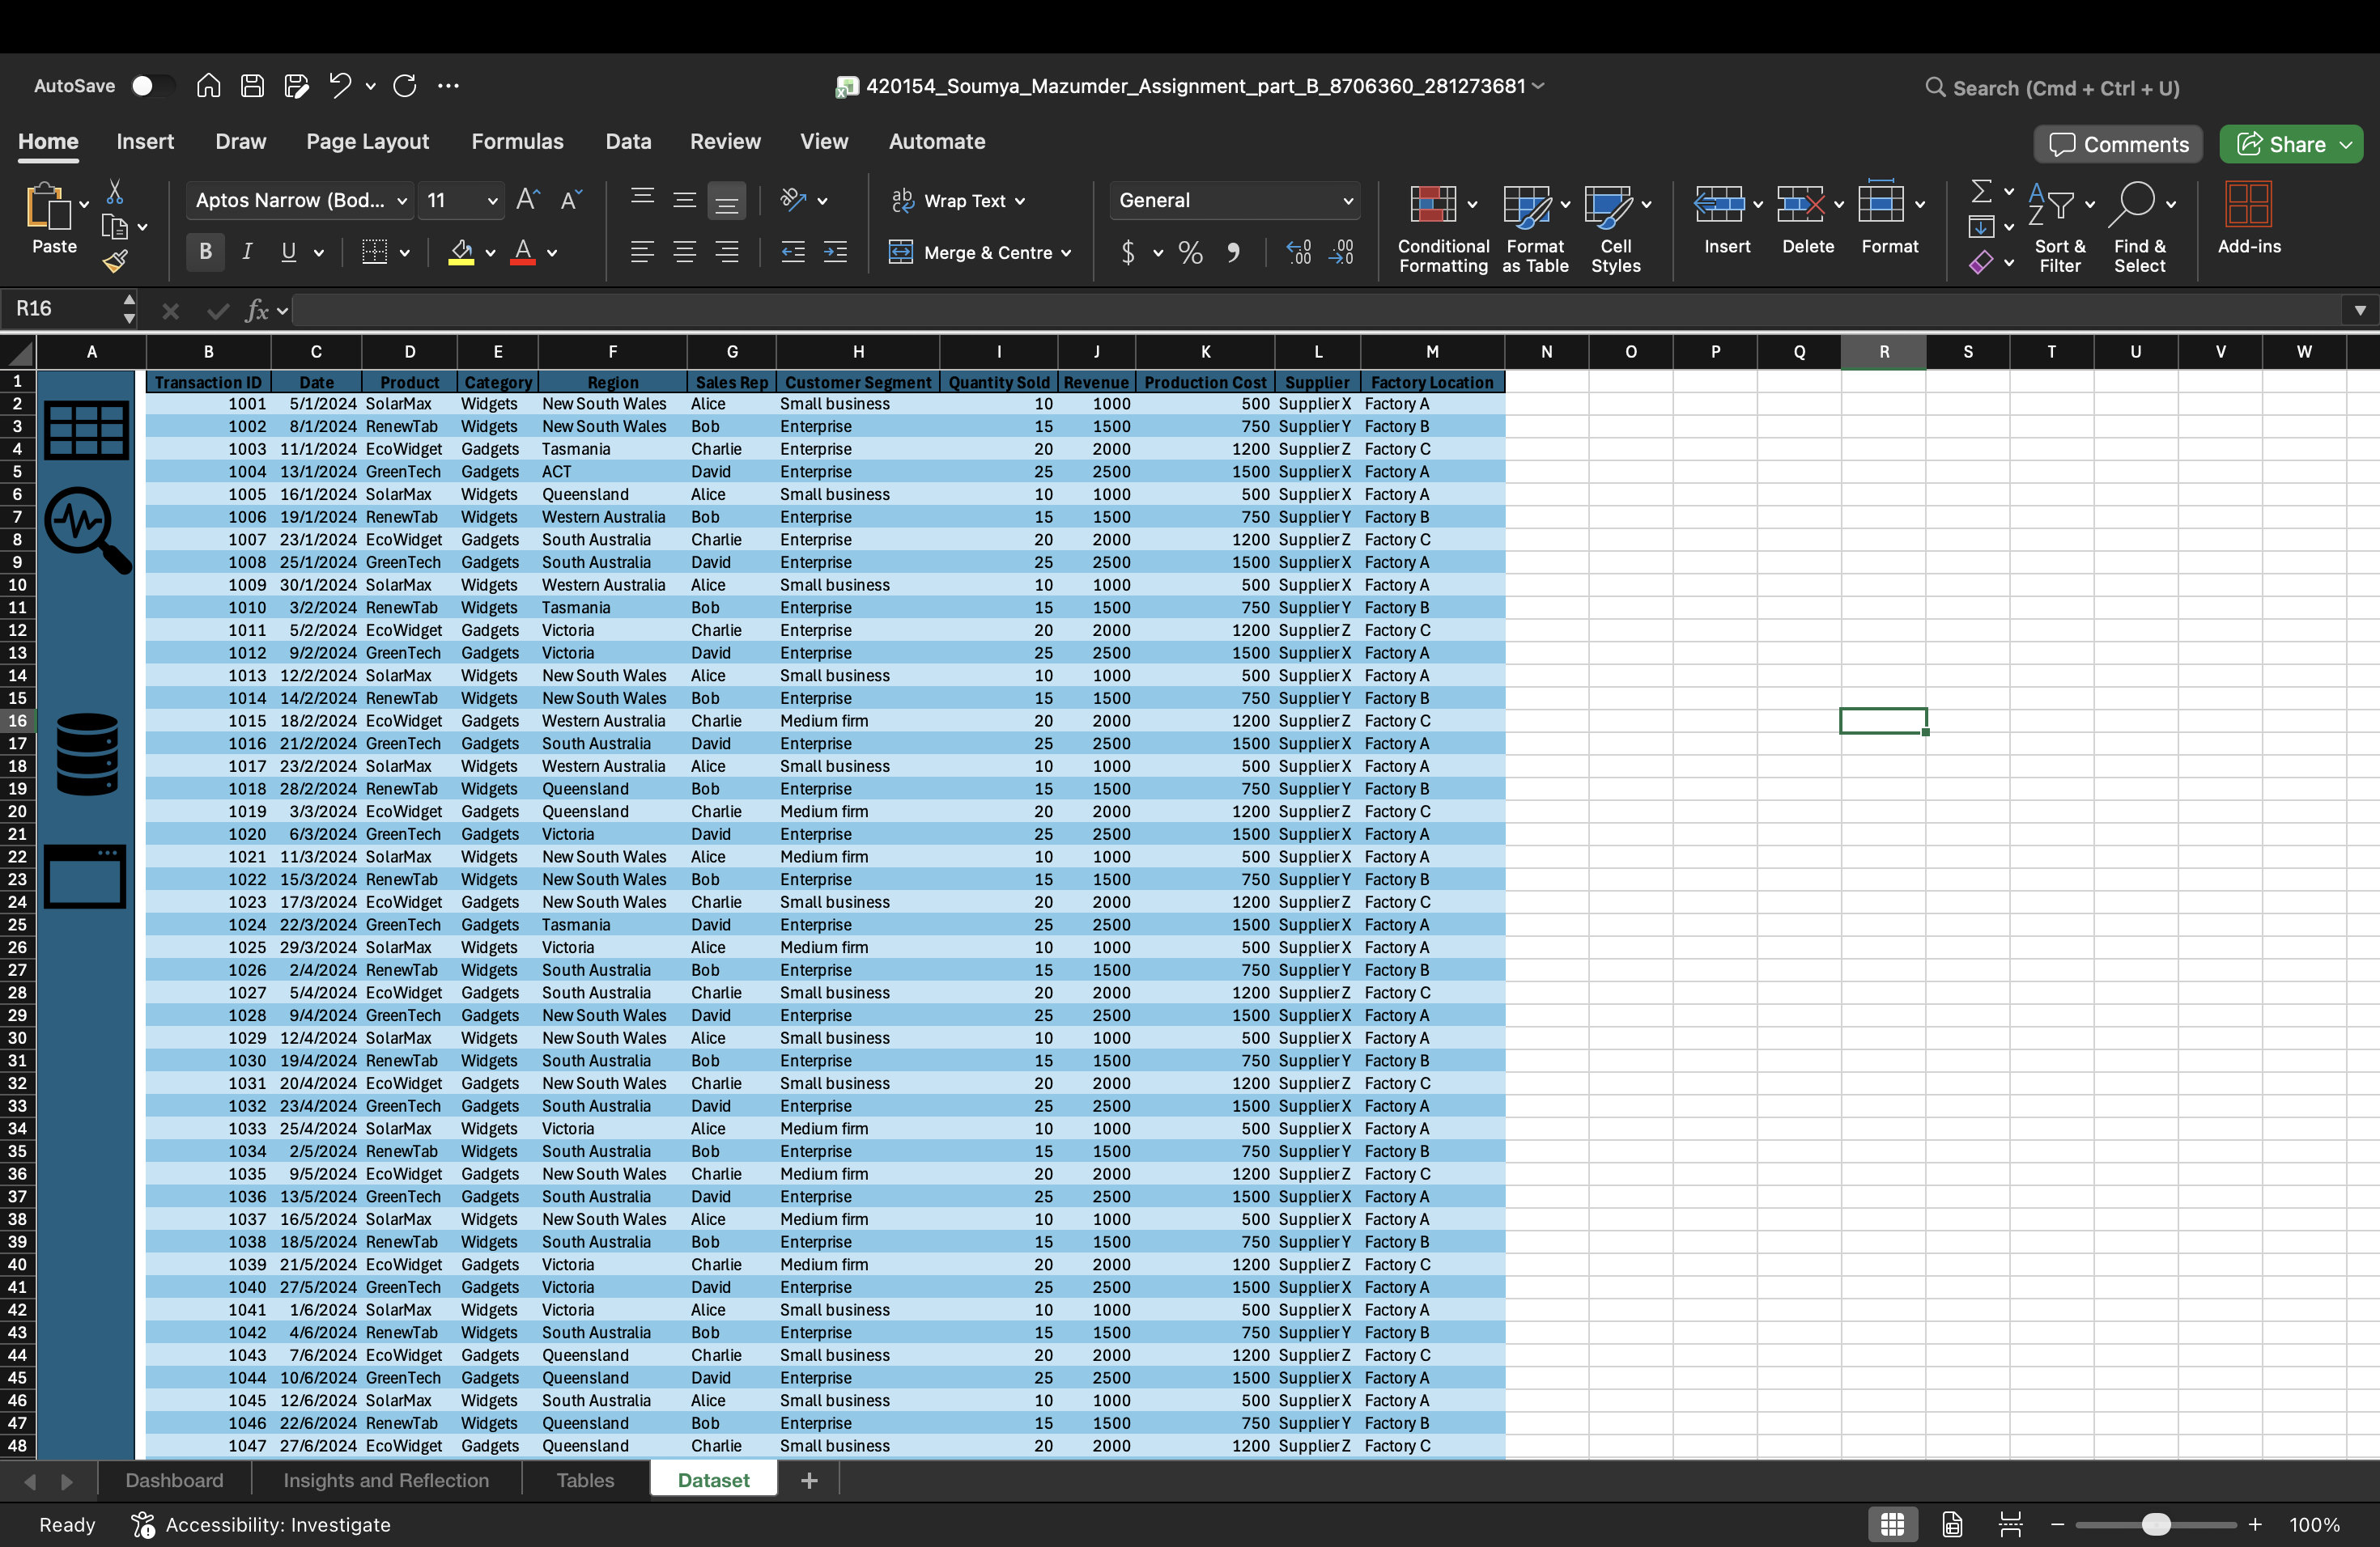This screenshot has width=2380, height=1547.
Task: Open the Formulas ribbon tab
Action: coord(517,141)
